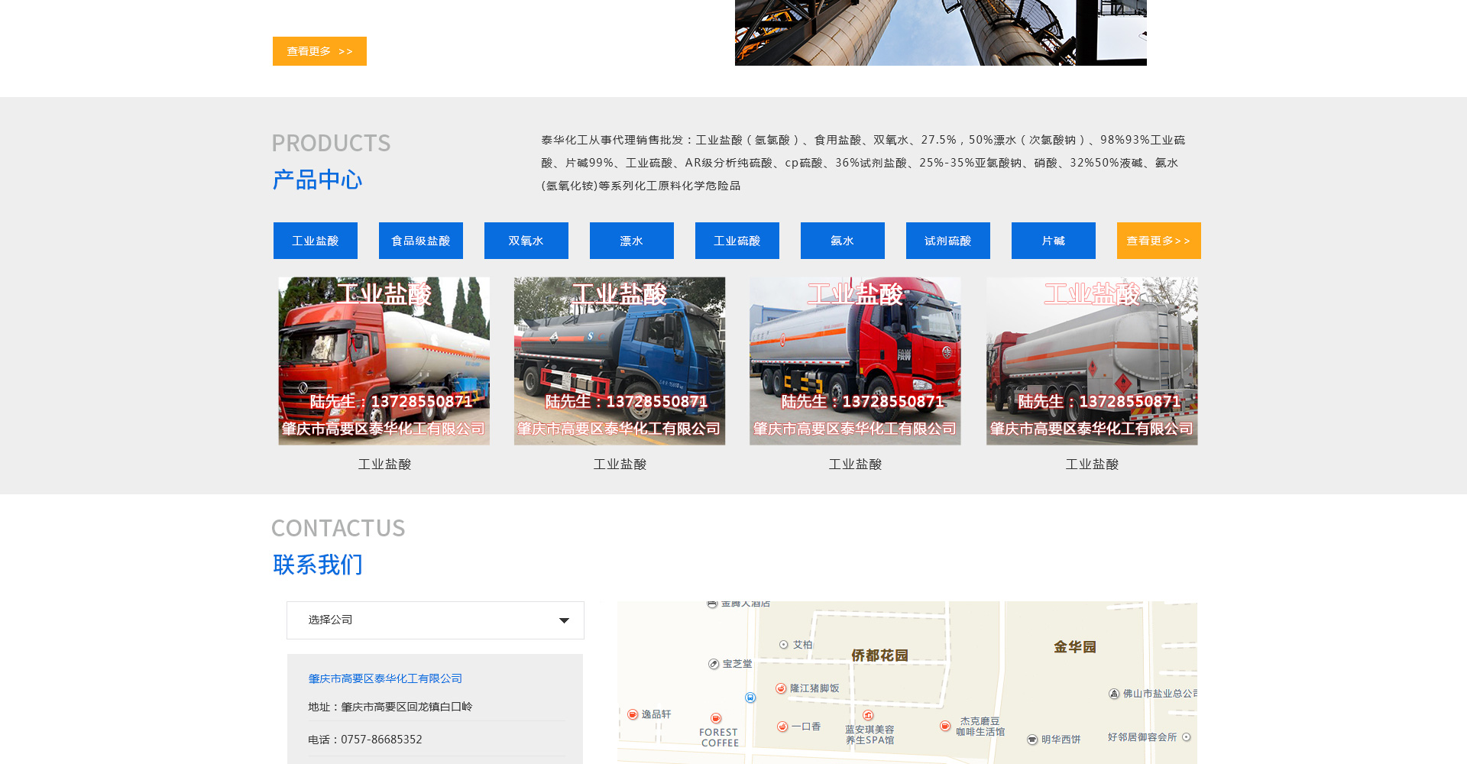Viewport: 1467px width, 764px height.
Task: Click the orange 查看更多 button beside 片碱
Action: [x=1158, y=241]
